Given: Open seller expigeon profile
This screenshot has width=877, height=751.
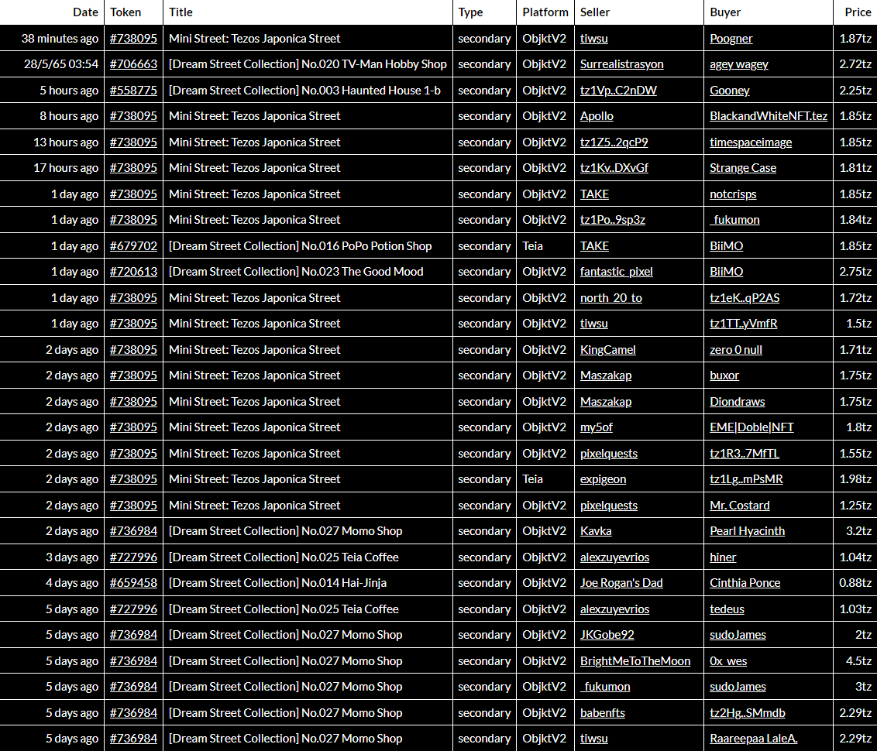Looking at the screenshot, I should 603,479.
